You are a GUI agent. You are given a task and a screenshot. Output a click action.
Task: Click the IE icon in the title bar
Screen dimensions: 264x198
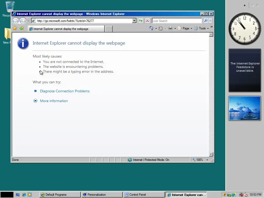[x=14, y=14]
